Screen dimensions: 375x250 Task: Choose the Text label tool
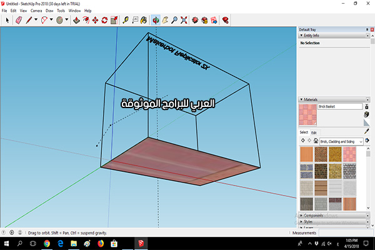coord(135,21)
